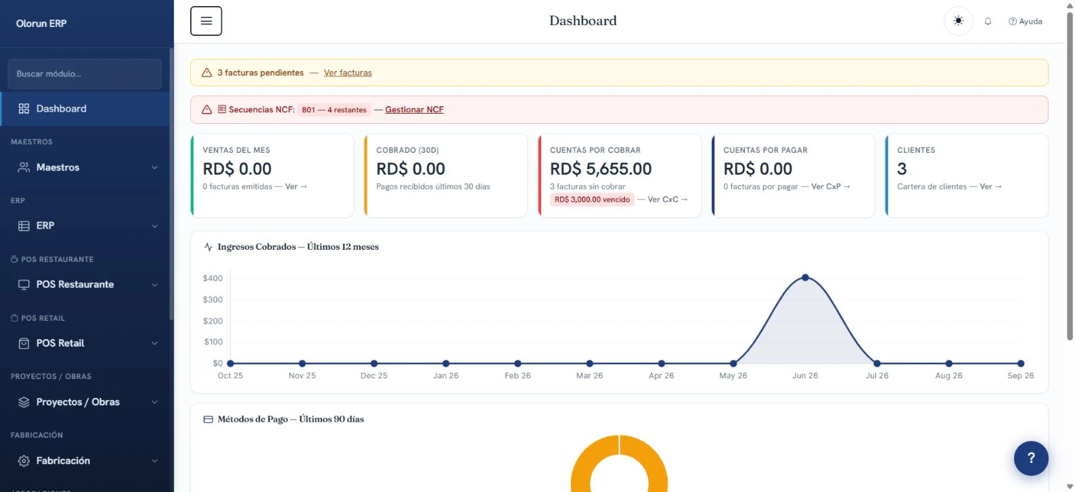Click the ERP table icon

pyautogui.click(x=24, y=226)
